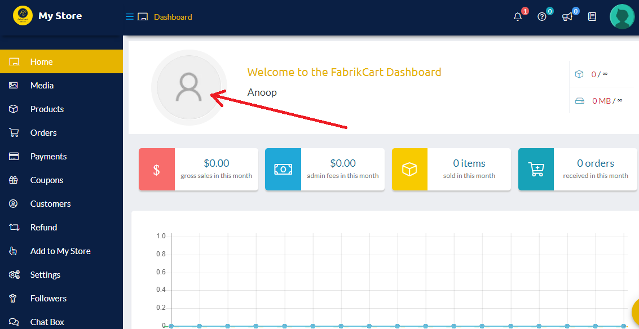
Task: Click the My Store title link
Action: [x=60, y=16]
